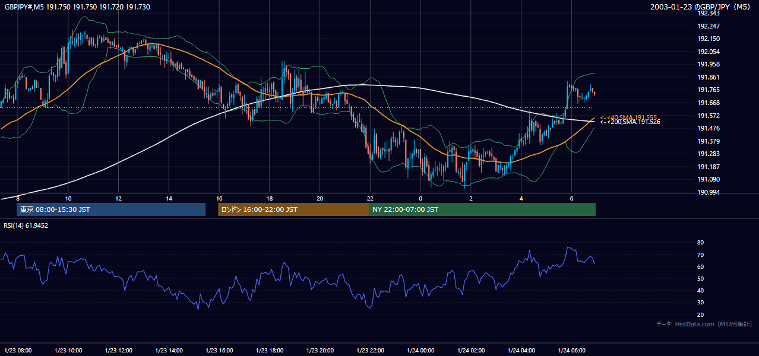Click price axis label 191.187
759x356 pixels.
(x=709, y=167)
